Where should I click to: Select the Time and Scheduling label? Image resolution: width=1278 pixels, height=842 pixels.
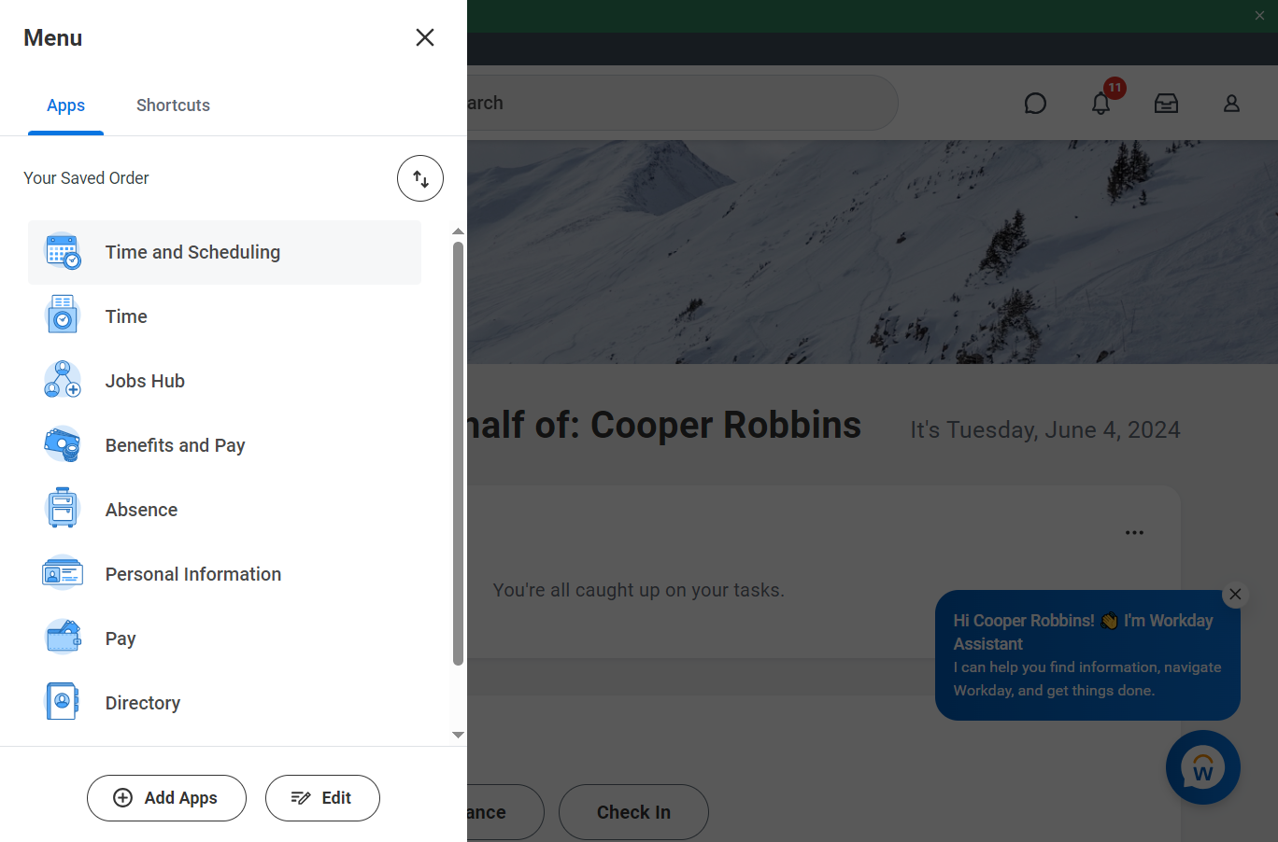pyautogui.click(x=192, y=252)
